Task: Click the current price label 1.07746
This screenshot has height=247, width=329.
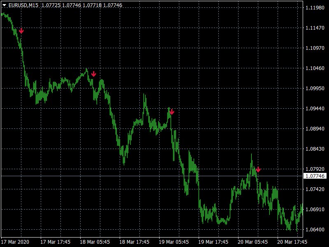Action: click(x=315, y=176)
